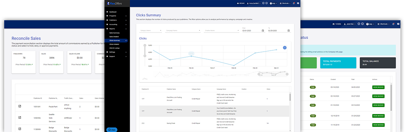Open the From date calendar picker icon
The width and height of the screenshot is (405, 132).
[x=263, y=31]
